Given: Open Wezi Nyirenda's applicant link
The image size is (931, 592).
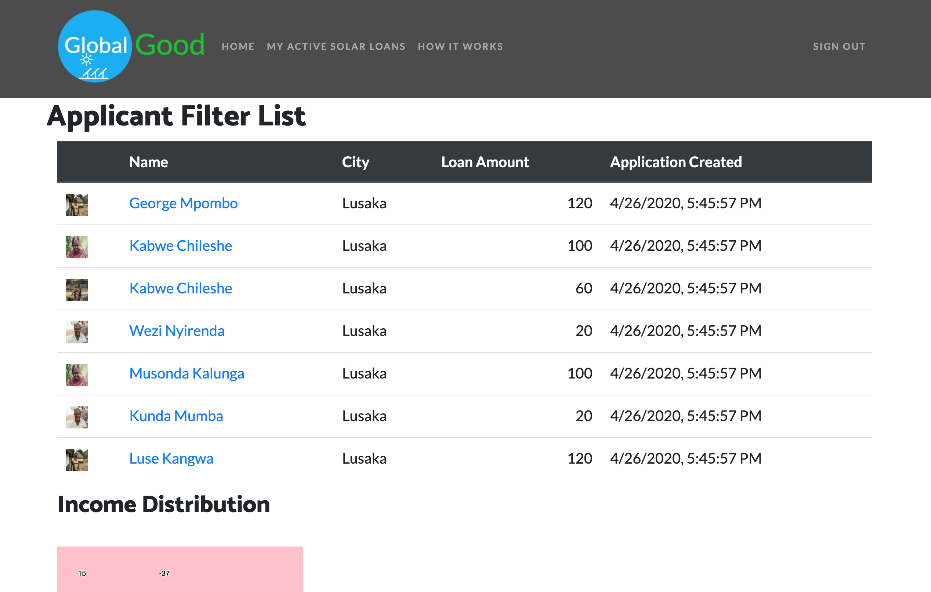Looking at the screenshot, I should click(177, 331).
